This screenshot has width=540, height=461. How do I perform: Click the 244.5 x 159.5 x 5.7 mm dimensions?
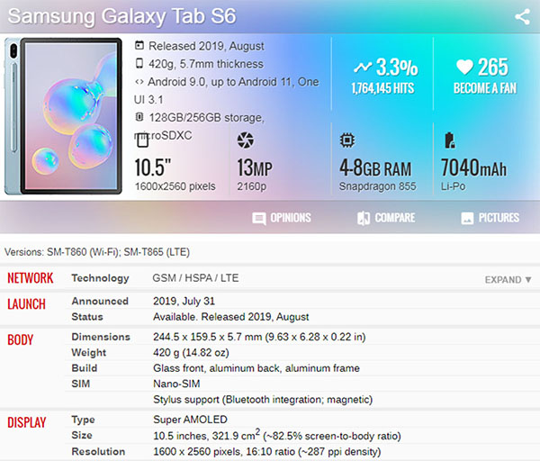point(259,337)
